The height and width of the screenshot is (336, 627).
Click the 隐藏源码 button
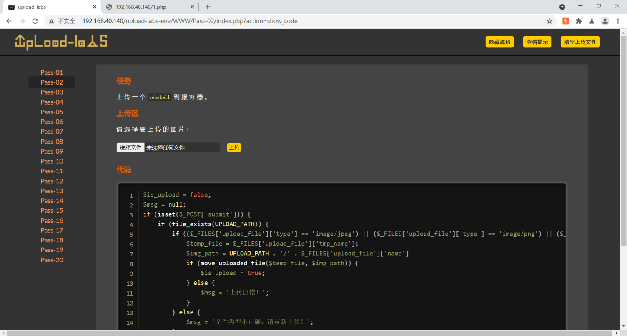pos(499,42)
